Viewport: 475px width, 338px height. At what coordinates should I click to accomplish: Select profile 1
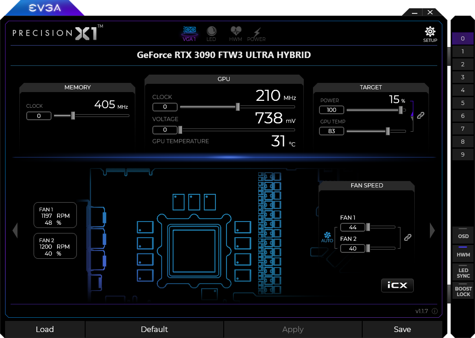click(x=463, y=51)
